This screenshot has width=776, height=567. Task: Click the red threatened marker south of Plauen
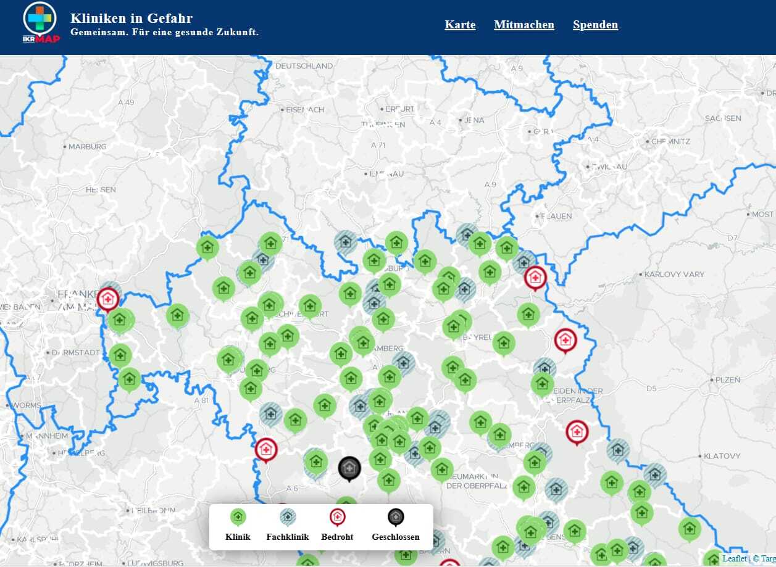point(535,278)
